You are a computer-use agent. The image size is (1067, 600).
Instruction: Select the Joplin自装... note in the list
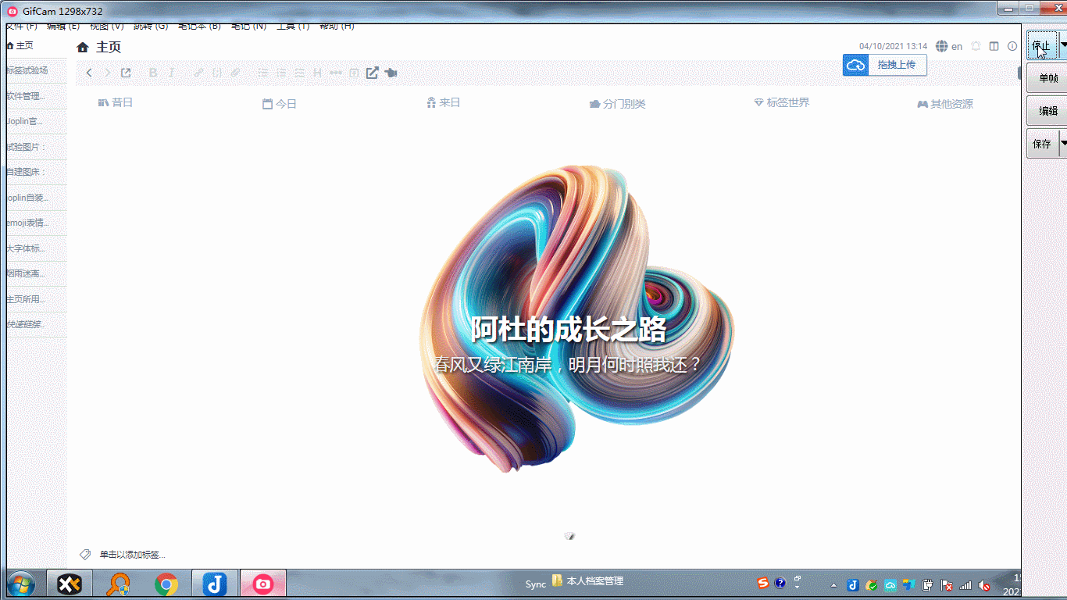pos(37,198)
